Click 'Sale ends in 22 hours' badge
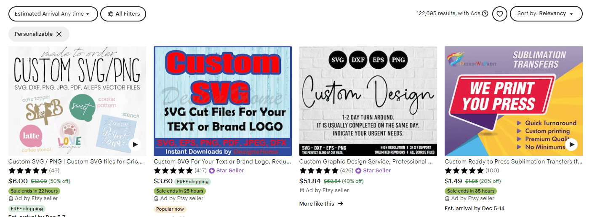Image resolution: width=592 pixels, height=217 pixels. (35, 191)
